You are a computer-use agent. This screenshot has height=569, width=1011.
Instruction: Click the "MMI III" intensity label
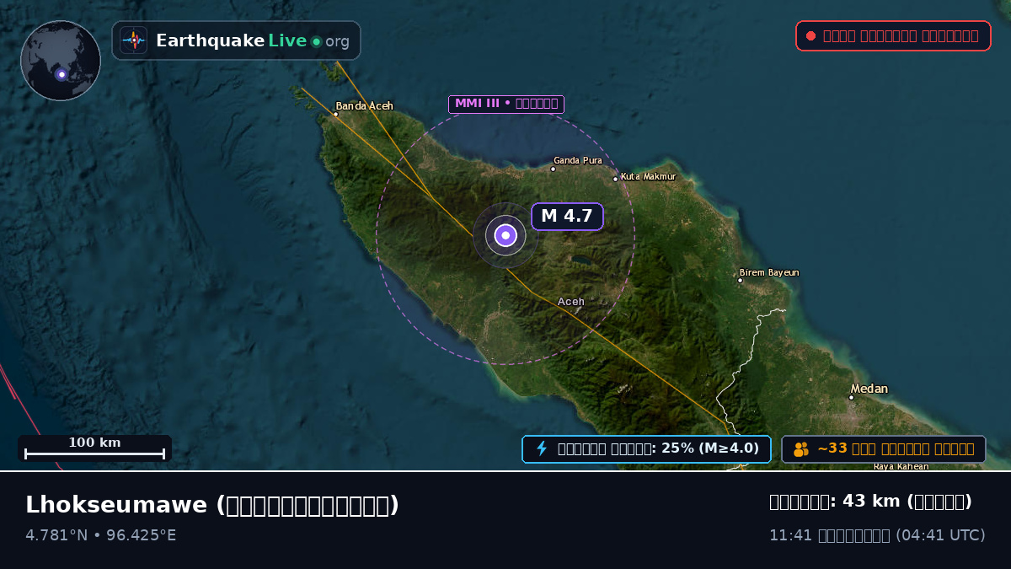click(506, 104)
